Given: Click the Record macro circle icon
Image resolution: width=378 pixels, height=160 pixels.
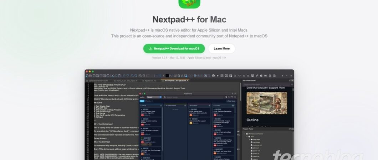Looking at the screenshot, I should 195,76.
